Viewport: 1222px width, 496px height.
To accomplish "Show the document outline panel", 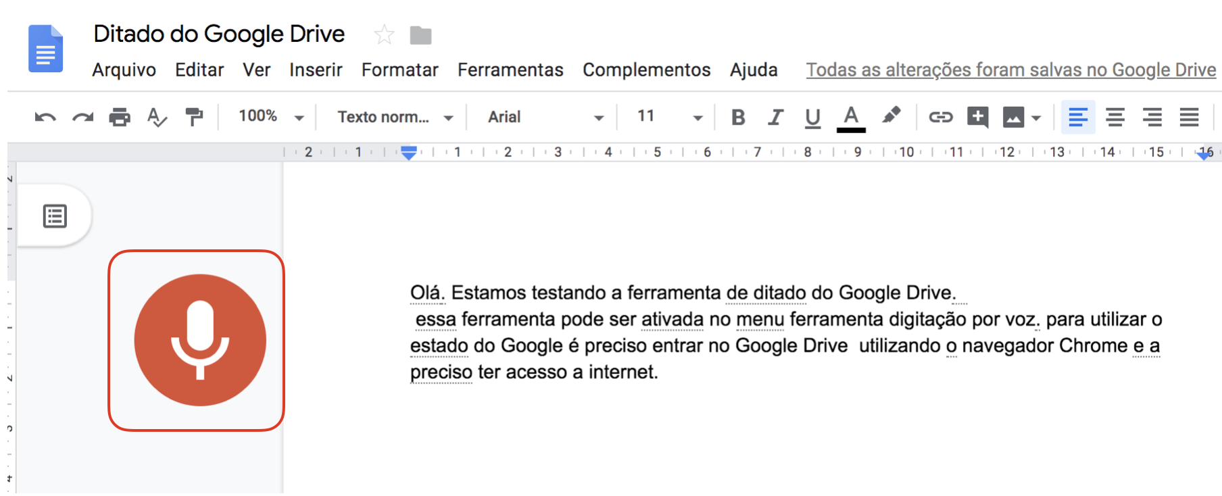I will (55, 216).
